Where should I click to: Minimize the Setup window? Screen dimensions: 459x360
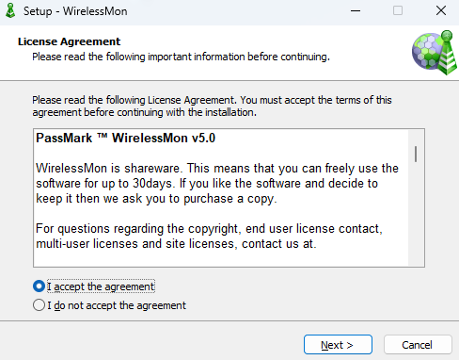(x=356, y=10)
